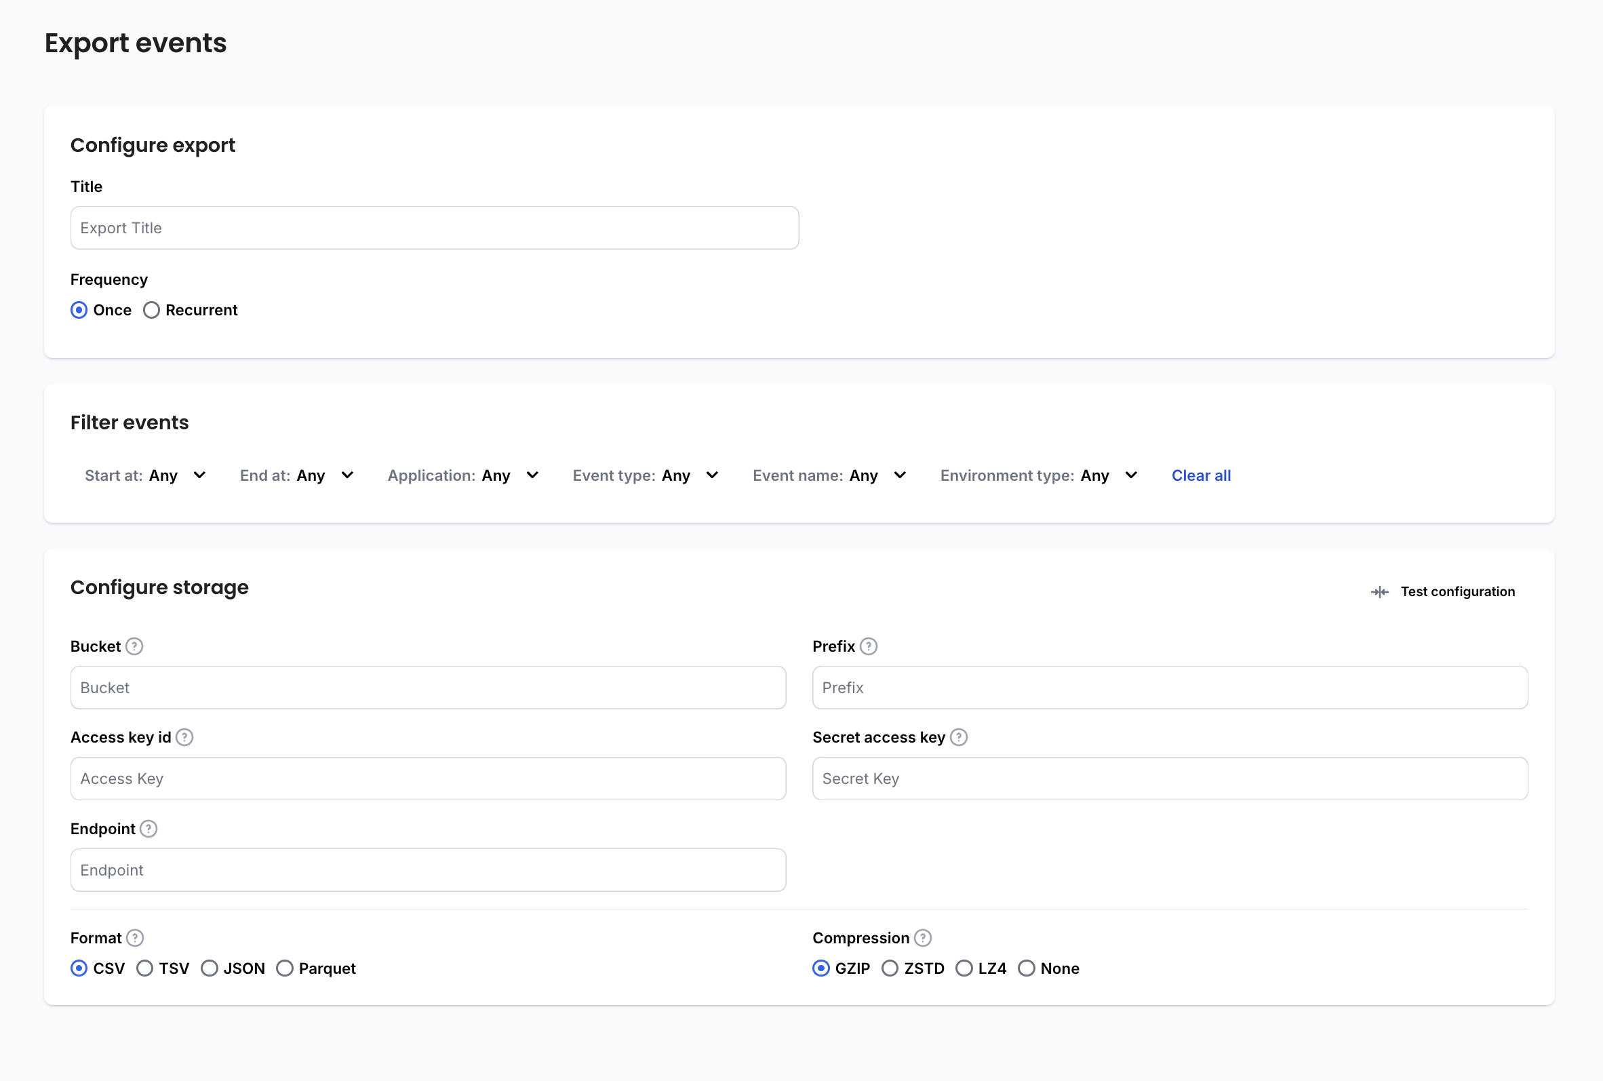Click the Test configuration connection icon

click(1379, 591)
